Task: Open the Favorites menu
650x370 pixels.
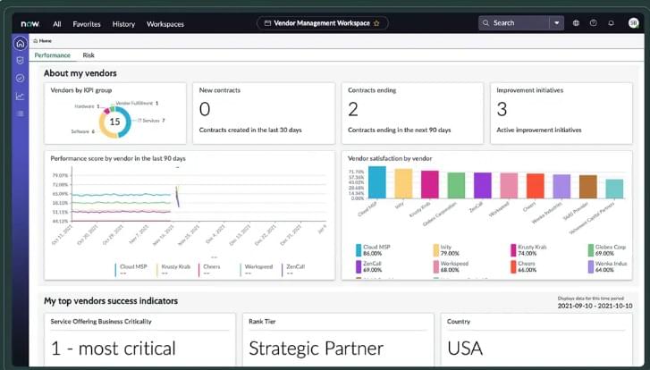Action: (87, 24)
